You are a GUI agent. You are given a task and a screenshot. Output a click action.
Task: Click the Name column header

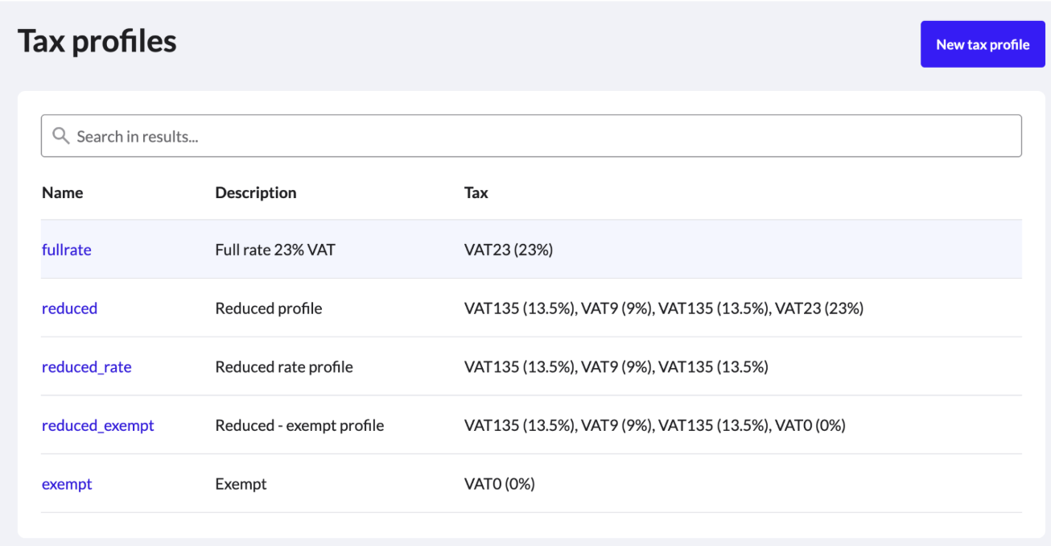[63, 192]
